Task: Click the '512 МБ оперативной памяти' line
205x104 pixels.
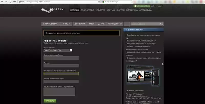Action: (136, 96)
